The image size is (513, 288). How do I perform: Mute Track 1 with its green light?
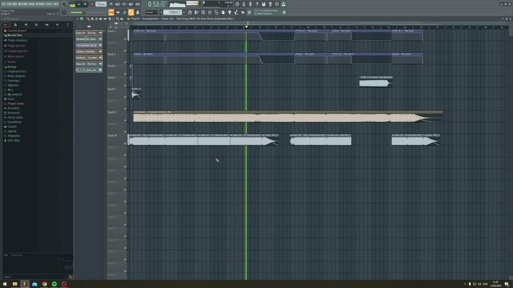click(125, 39)
